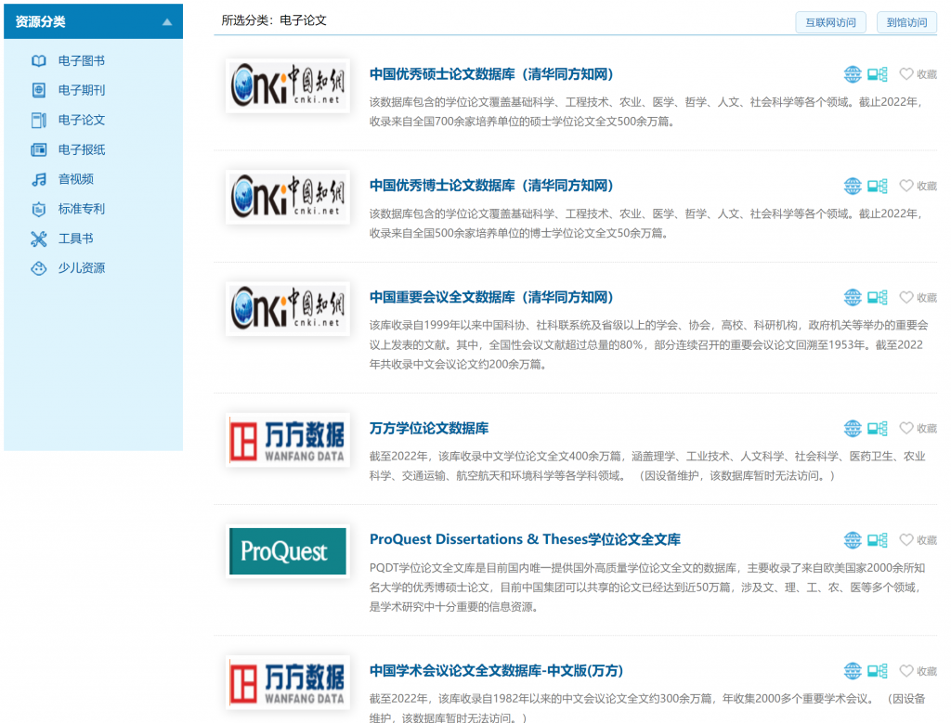This screenshot has height=723, width=951.
Task: Click the 标准专利 icon
Action: tap(39, 209)
